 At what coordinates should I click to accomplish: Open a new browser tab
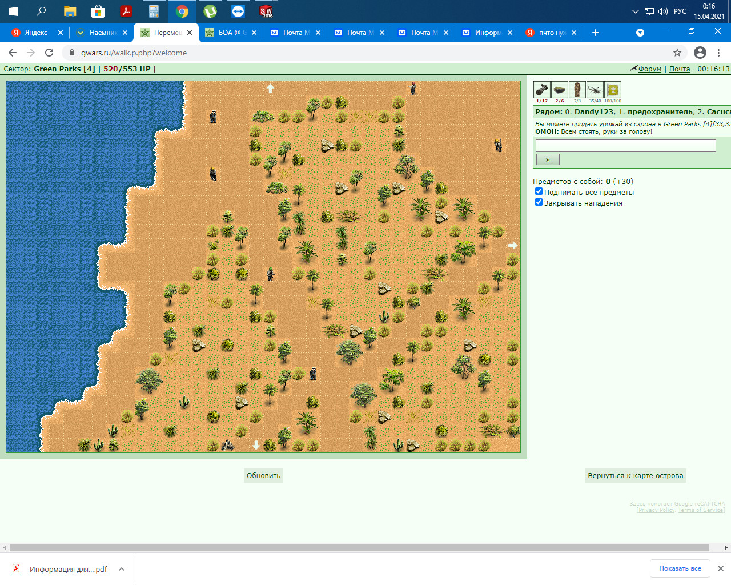[596, 33]
